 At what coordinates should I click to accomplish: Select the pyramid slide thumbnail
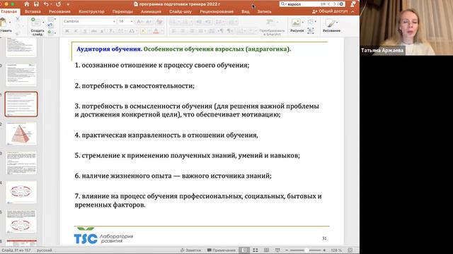point(21,133)
